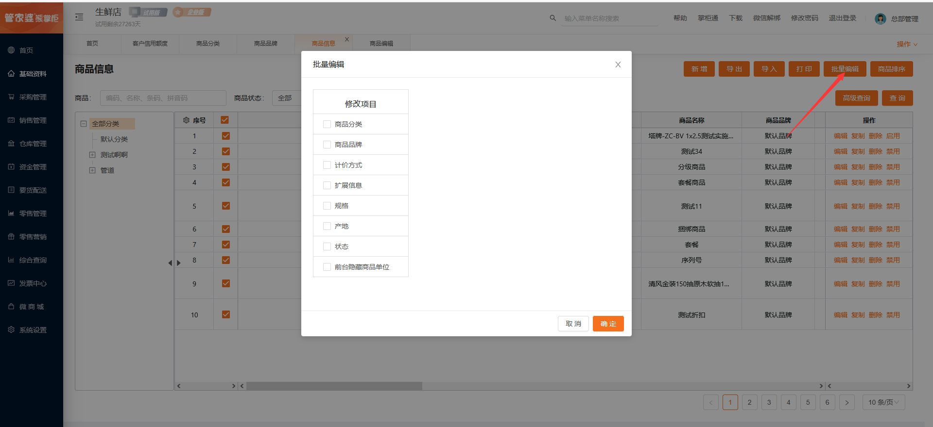Focus the 商品 search input field
Image resolution: width=933 pixels, height=427 pixels.
(x=163, y=98)
